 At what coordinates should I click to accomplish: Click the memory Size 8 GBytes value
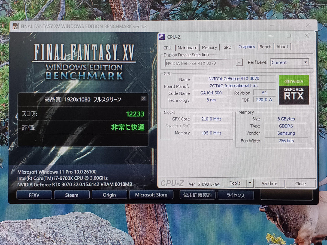point(286,119)
